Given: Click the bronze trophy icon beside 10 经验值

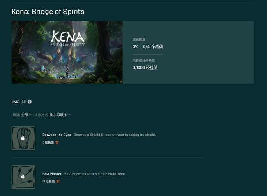Looking at the screenshot, I should (58, 181).
